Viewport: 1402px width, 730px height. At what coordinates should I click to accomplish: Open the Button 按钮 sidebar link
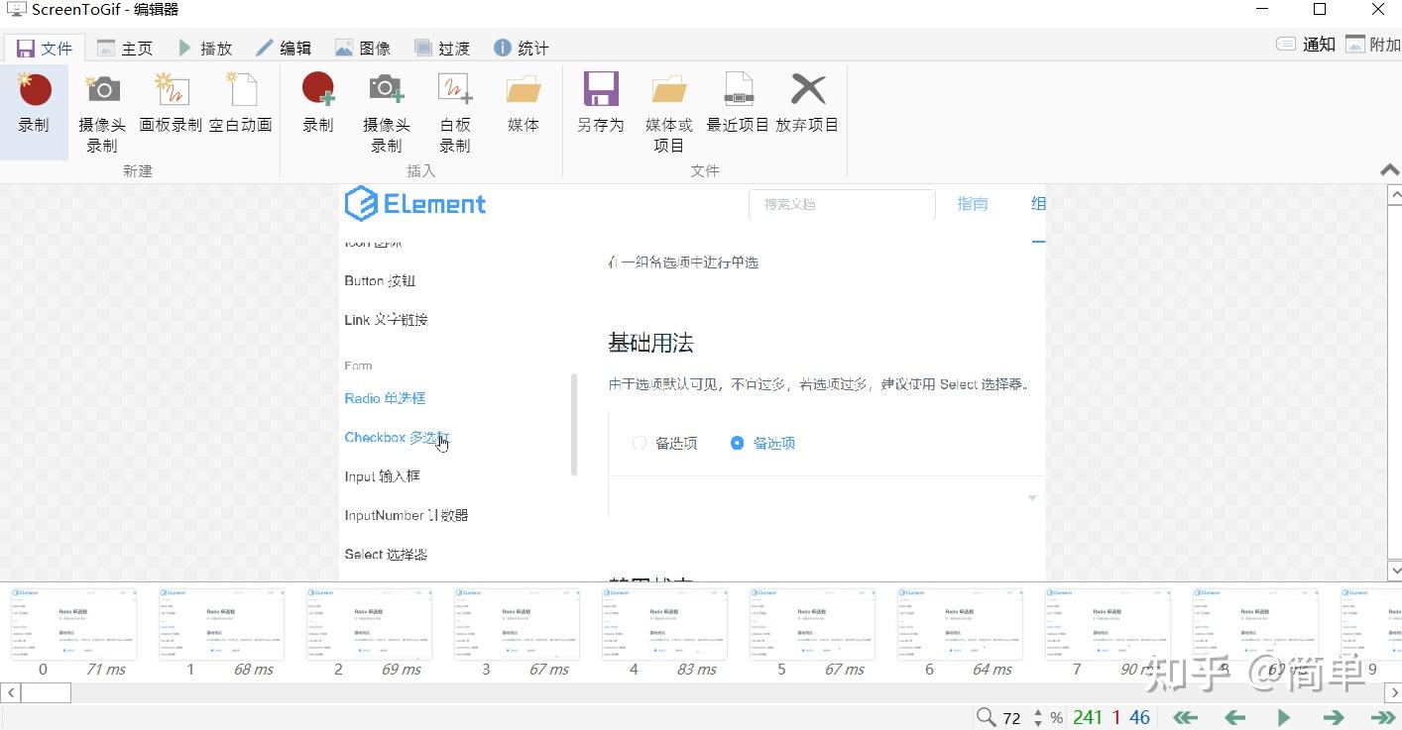[x=380, y=281]
